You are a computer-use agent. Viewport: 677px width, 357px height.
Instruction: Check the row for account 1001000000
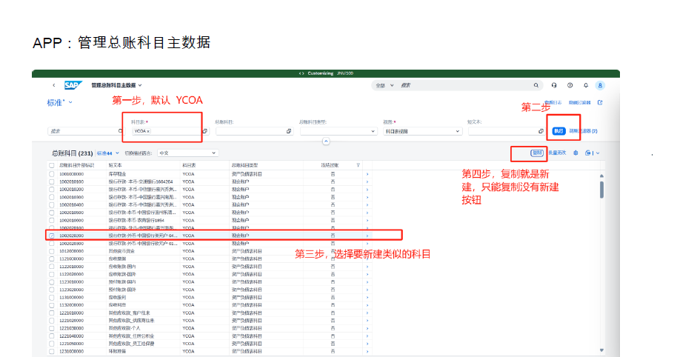(52, 173)
